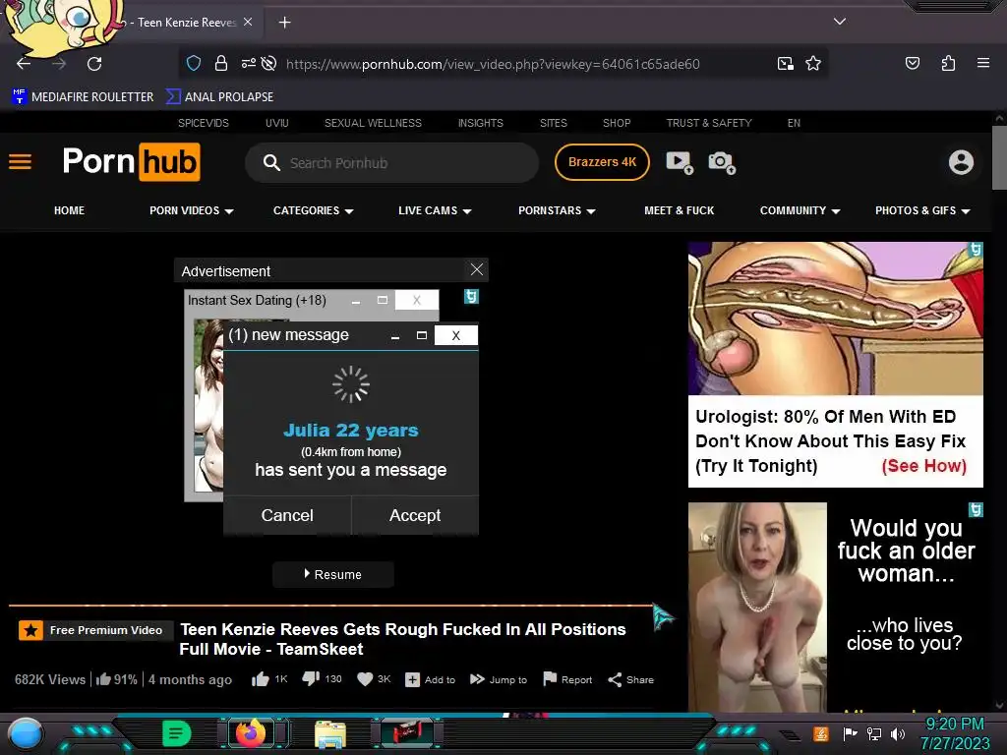Viewport: 1007px width, 755px height.
Task: Click the search magnifier icon
Action: click(x=271, y=162)
